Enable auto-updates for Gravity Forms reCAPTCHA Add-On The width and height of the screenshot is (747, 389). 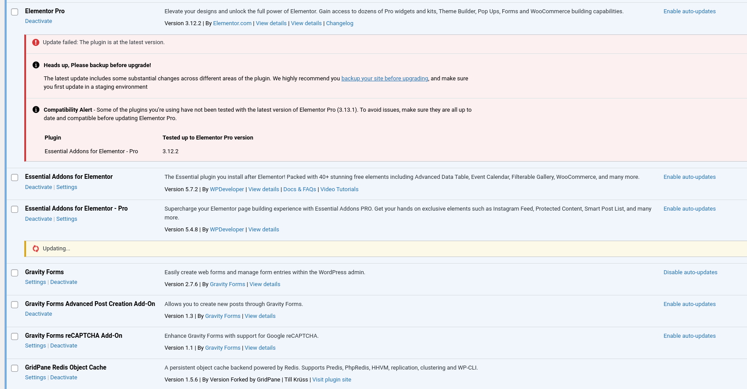click(x=689, y=336)
